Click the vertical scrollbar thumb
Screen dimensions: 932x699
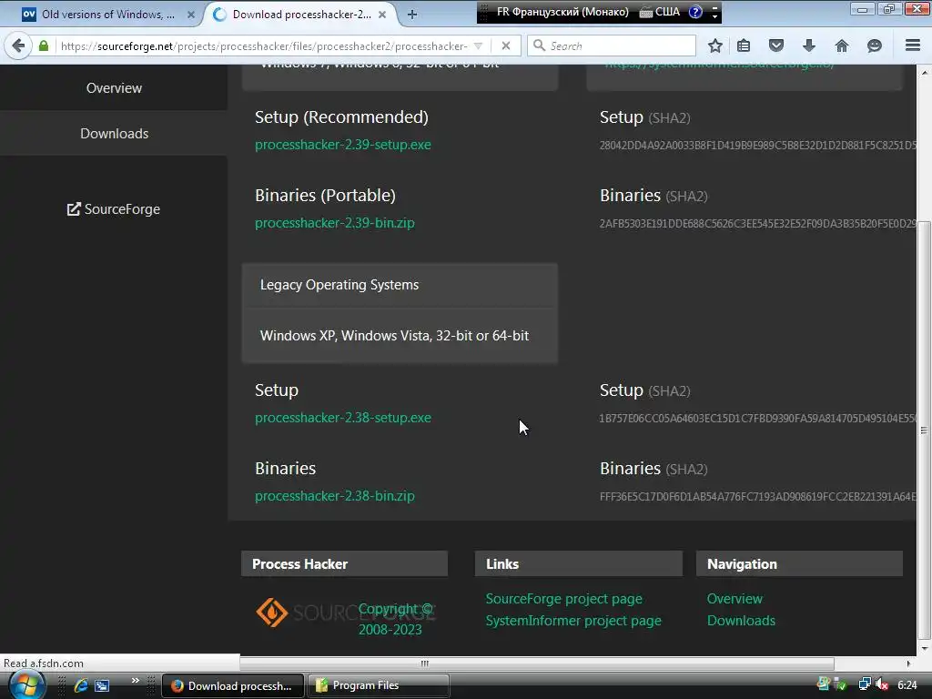pos(924,430)
